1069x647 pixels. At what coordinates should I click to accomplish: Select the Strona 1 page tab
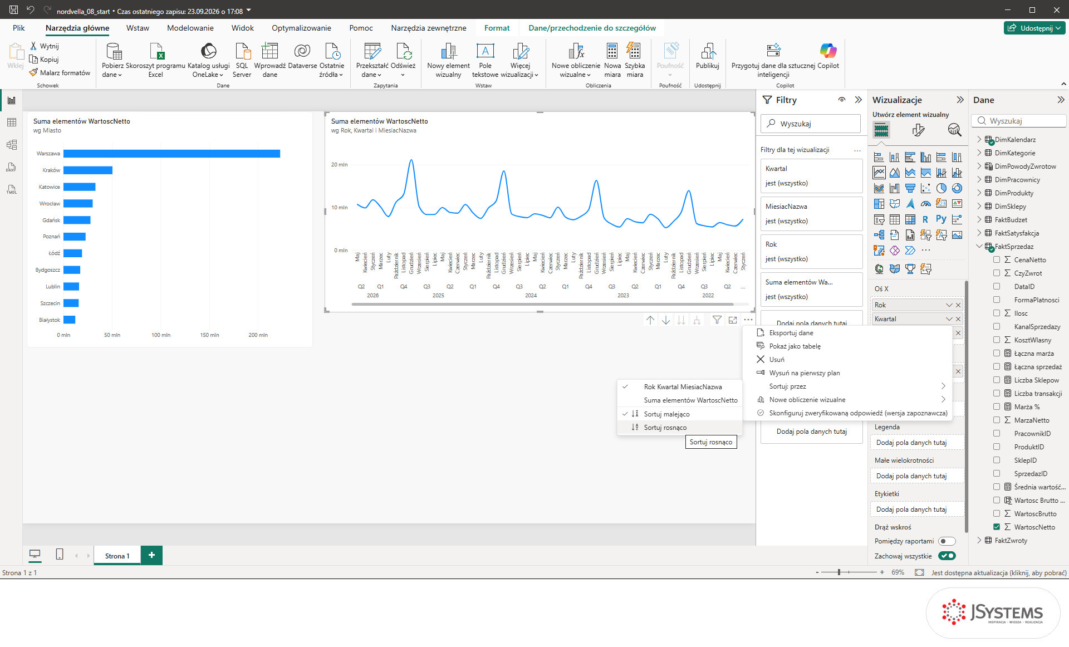click(117, 556)
